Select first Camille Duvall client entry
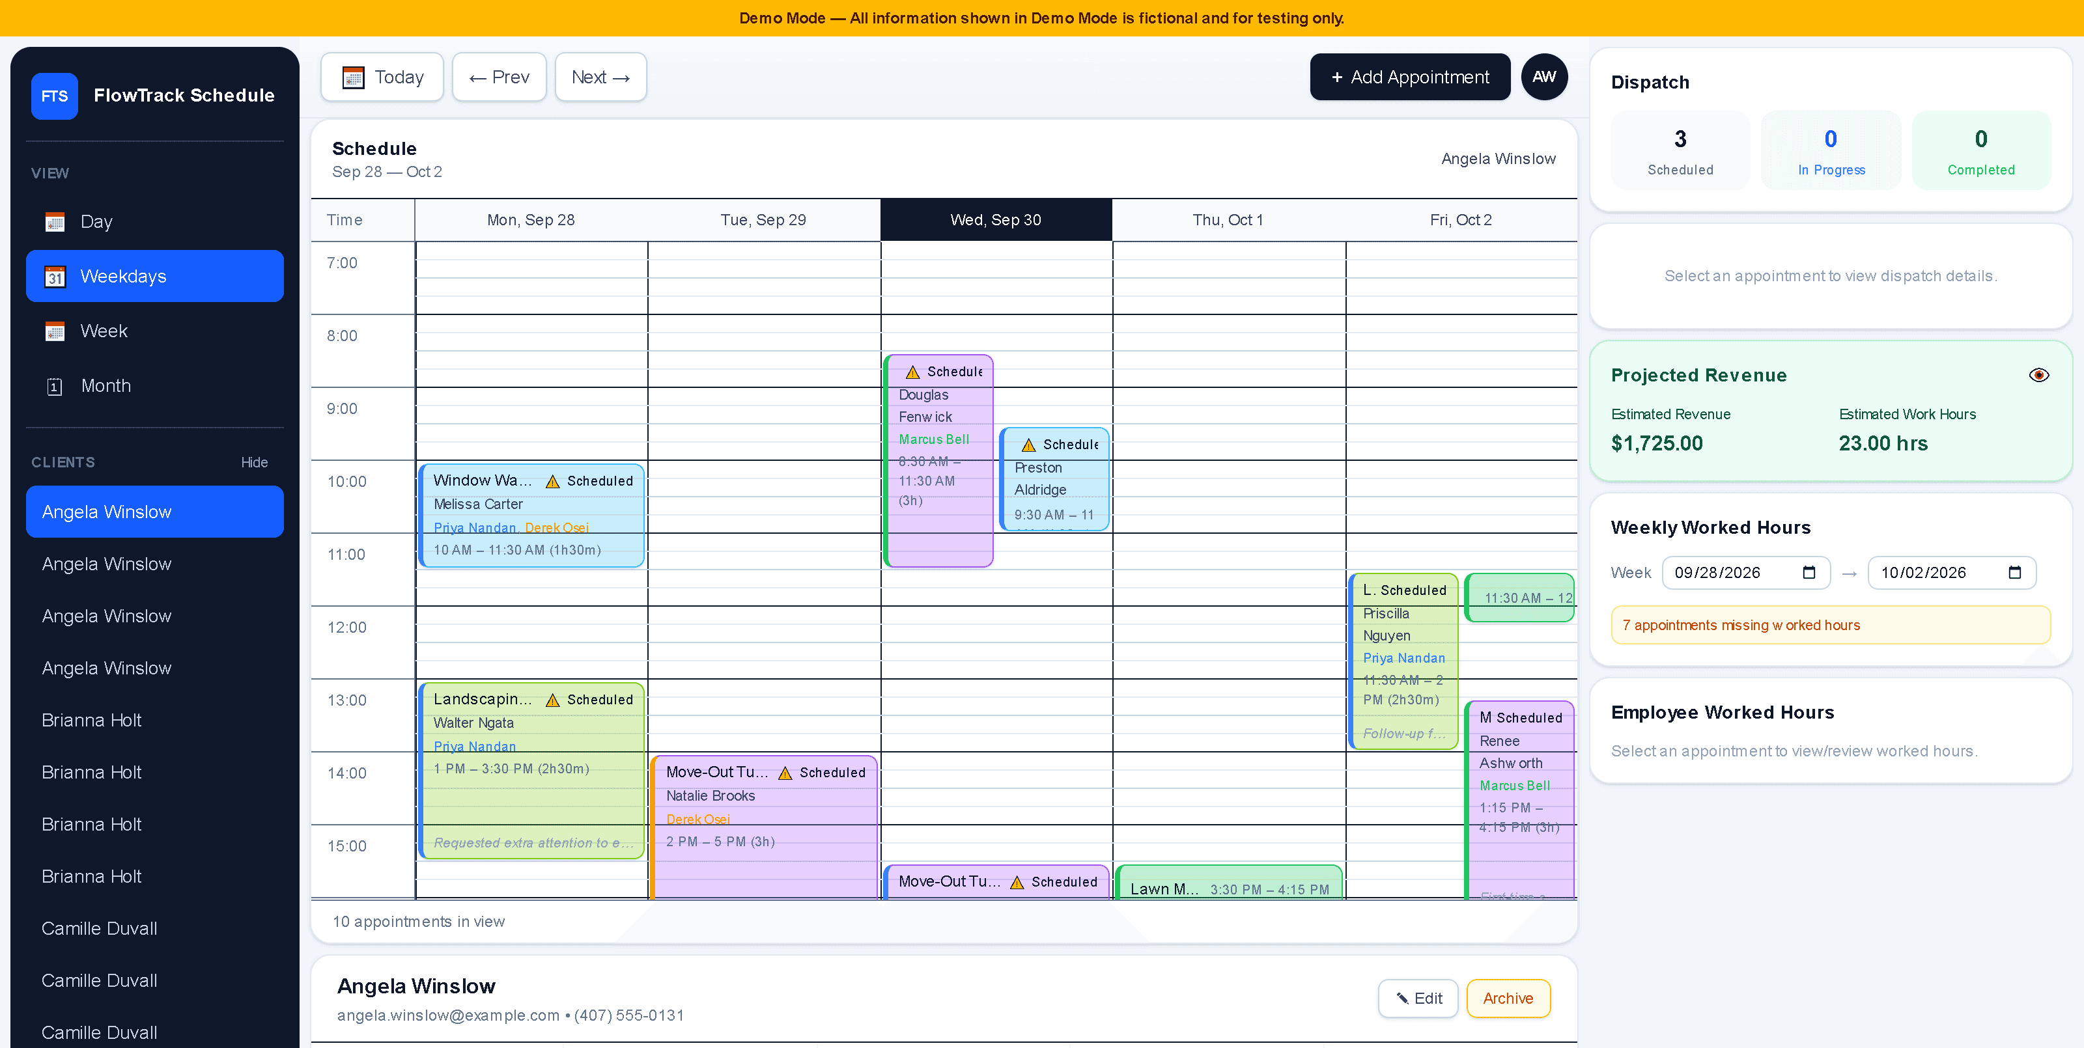 click(x=154, y=929)
